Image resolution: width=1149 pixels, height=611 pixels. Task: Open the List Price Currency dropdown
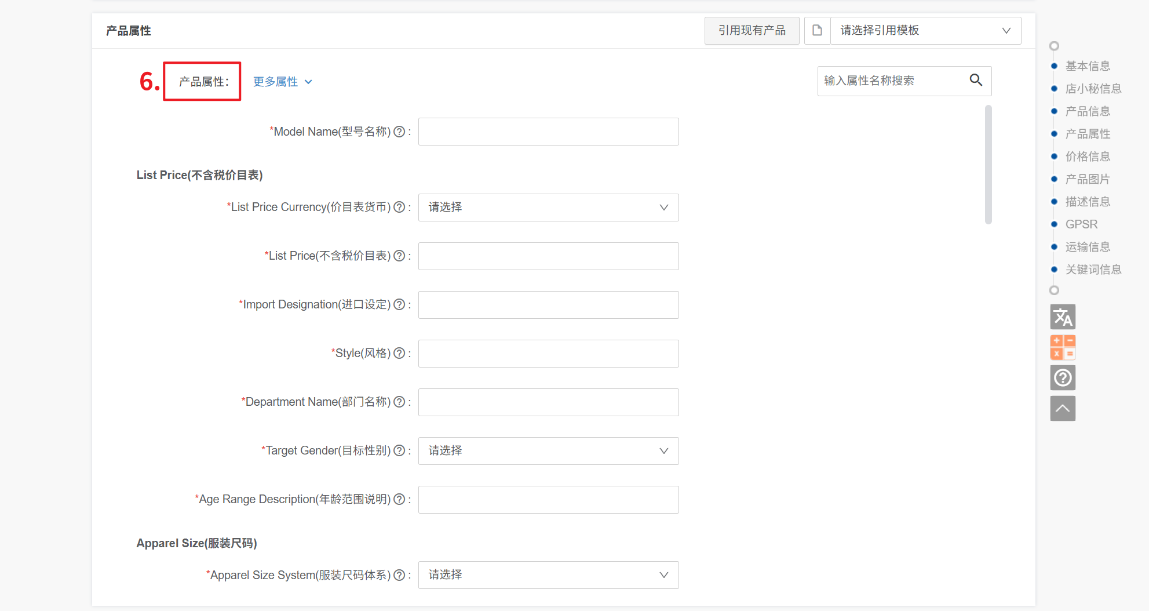tap(548, 208)
